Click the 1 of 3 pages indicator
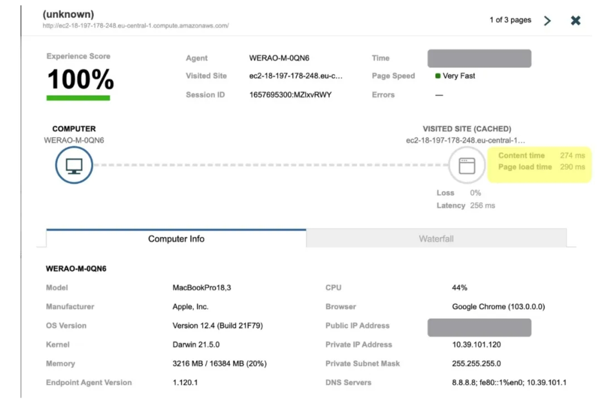The width and height of the screenshot is (610, 416). coord(510,20)
